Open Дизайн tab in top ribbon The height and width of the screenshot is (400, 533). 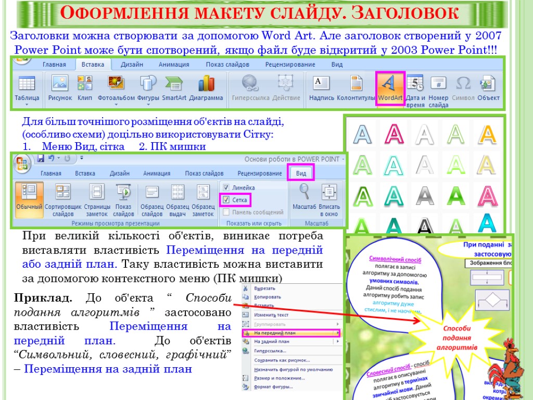pos(132,64)
